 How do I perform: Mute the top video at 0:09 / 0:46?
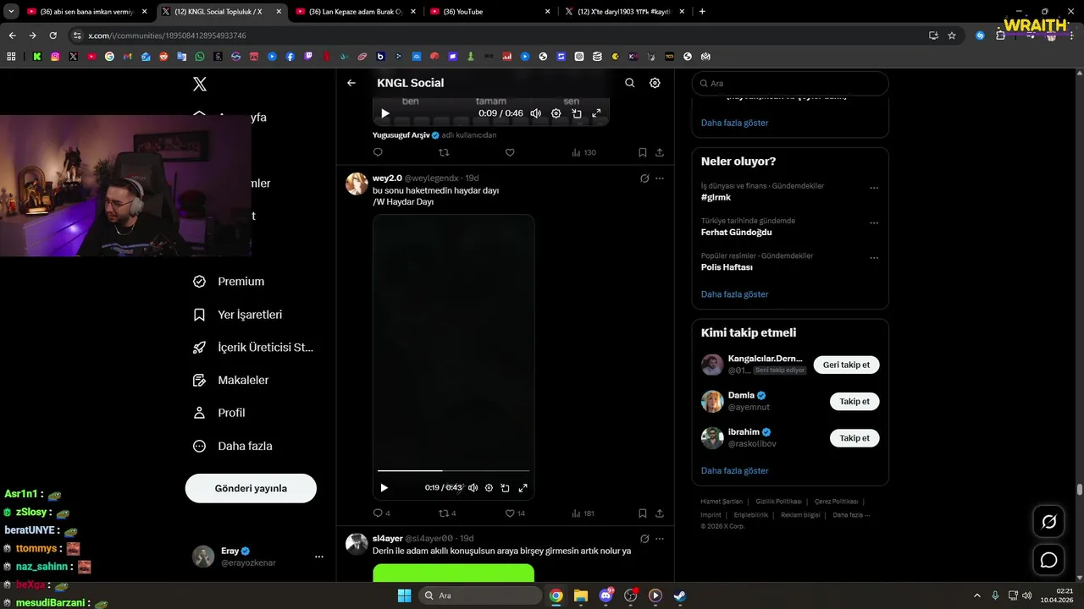pos(536,113)
